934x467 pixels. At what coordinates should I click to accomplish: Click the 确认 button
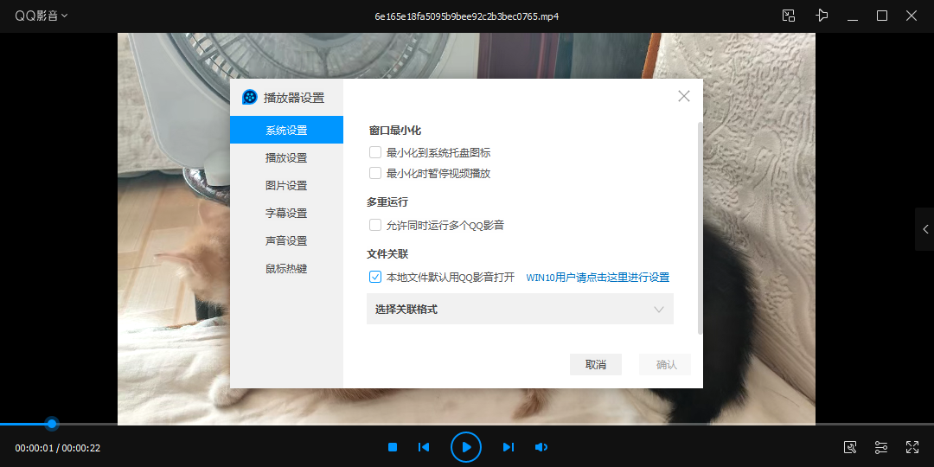(x=666, y=365)
